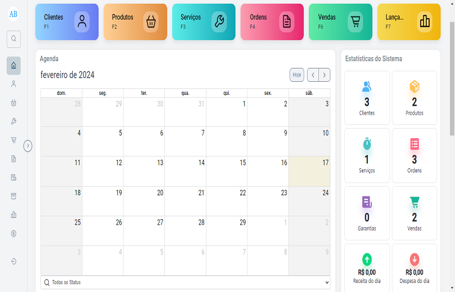Select February 17 on the calendar
Viewport: 455px width, 292px height.
[x=309, y=171]
